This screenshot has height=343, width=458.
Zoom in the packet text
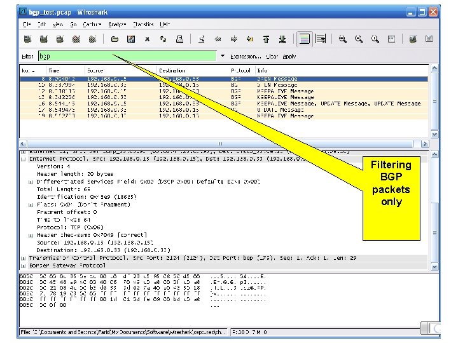point(343,39)
